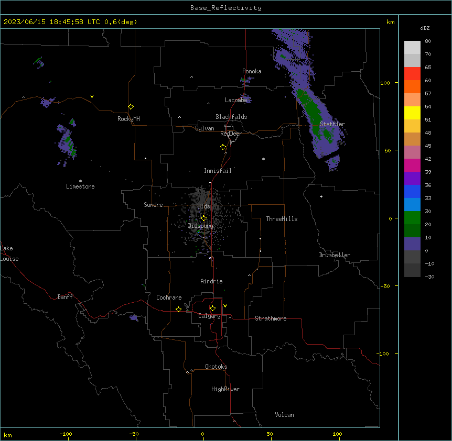Select the magenta 42 dBZ legend swatch
Image resolution: width=452 pixels, height=441 pixels.
pos(412,165)
